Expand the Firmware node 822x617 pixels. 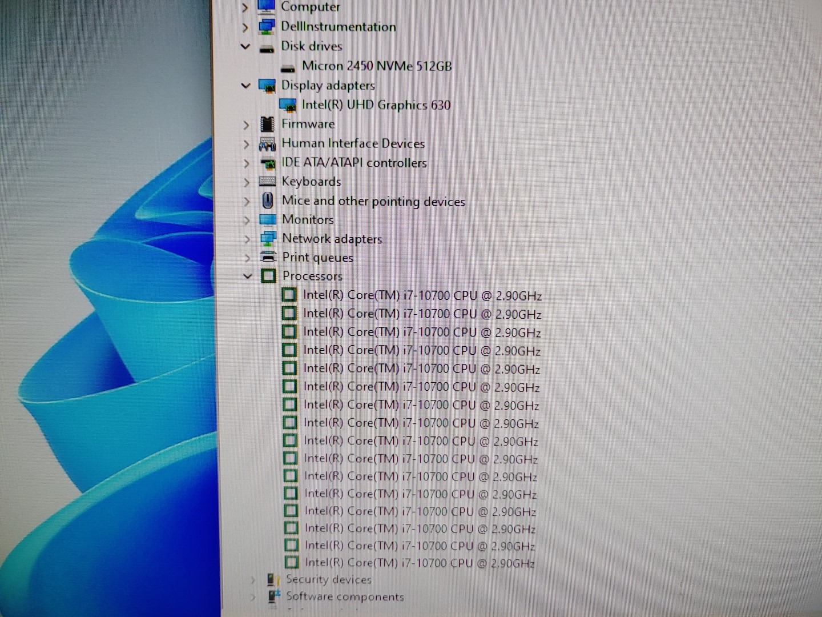click(x=247, y=125)
